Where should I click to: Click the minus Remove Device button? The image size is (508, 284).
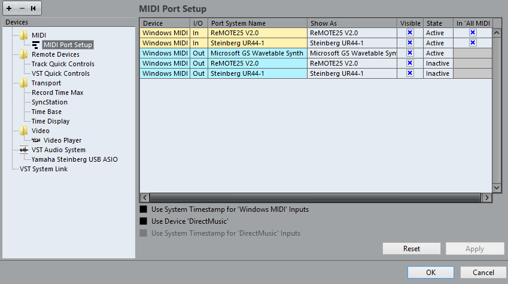point(22,8)
